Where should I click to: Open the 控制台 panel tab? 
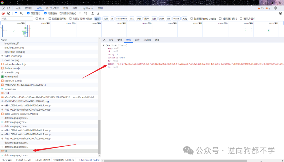click(29, 8)
